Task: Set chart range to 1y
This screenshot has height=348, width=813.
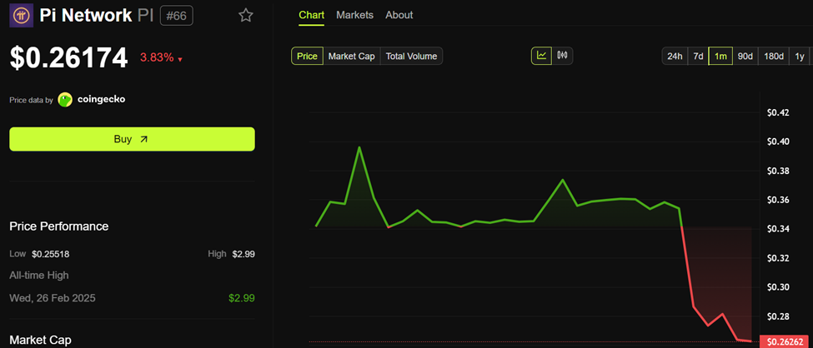Action: tap(800, 56)
